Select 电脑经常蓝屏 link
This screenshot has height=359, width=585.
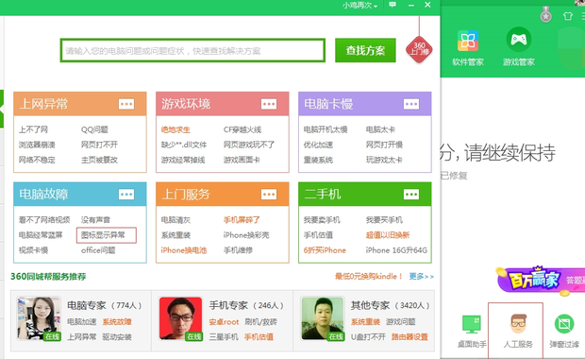point(41,235)
